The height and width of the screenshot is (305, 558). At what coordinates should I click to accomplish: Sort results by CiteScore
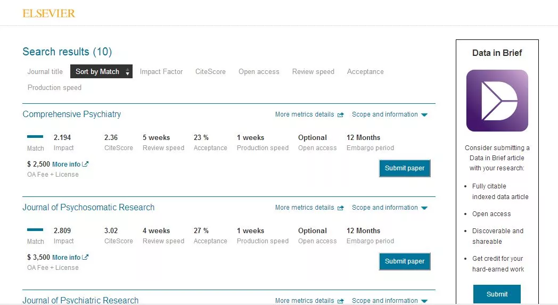pos(210,72)
